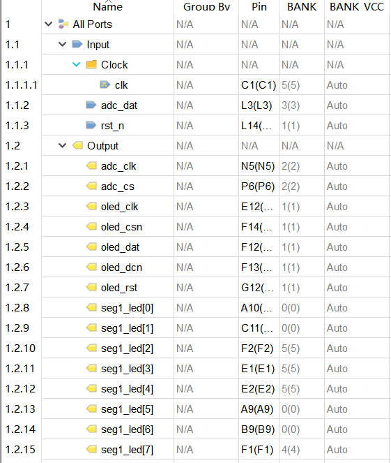Collapse the Output ports group
This screenshot has height=463, width=391.
[63, 145]
